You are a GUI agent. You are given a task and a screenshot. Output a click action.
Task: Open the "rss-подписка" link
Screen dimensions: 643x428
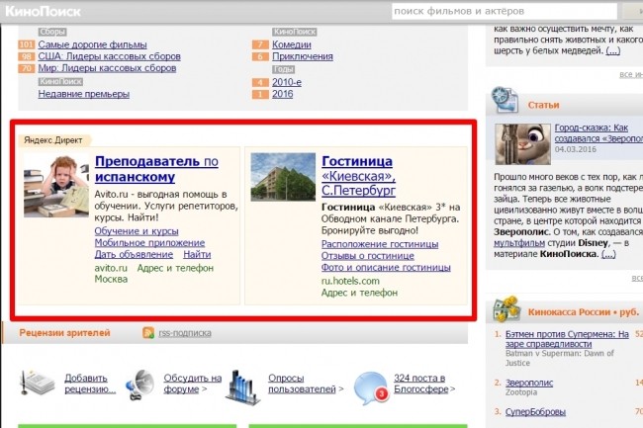(x=185, y=333)
